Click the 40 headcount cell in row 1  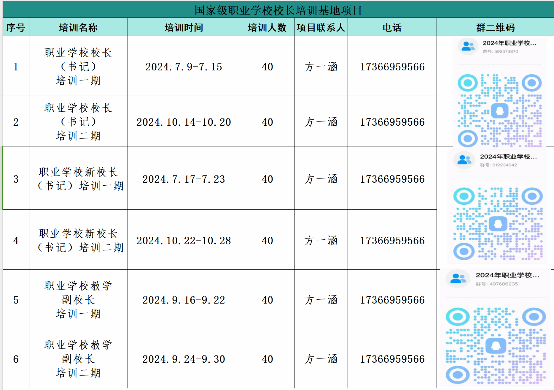[267, 67]
